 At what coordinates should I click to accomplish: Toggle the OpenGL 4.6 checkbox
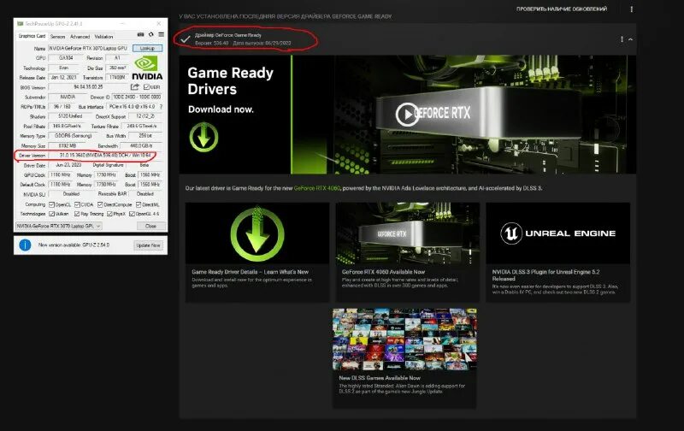coord(132,214)
